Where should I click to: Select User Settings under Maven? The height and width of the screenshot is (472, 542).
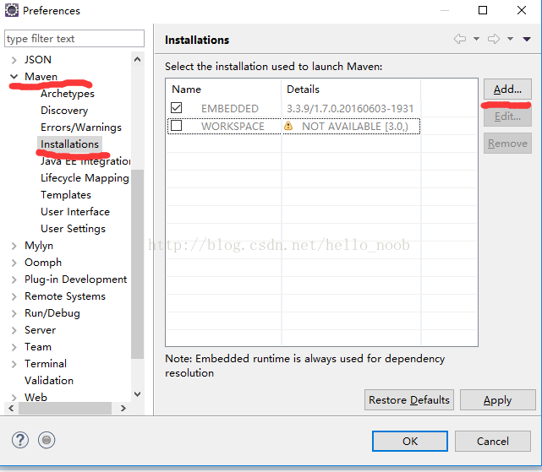point(73,229)
